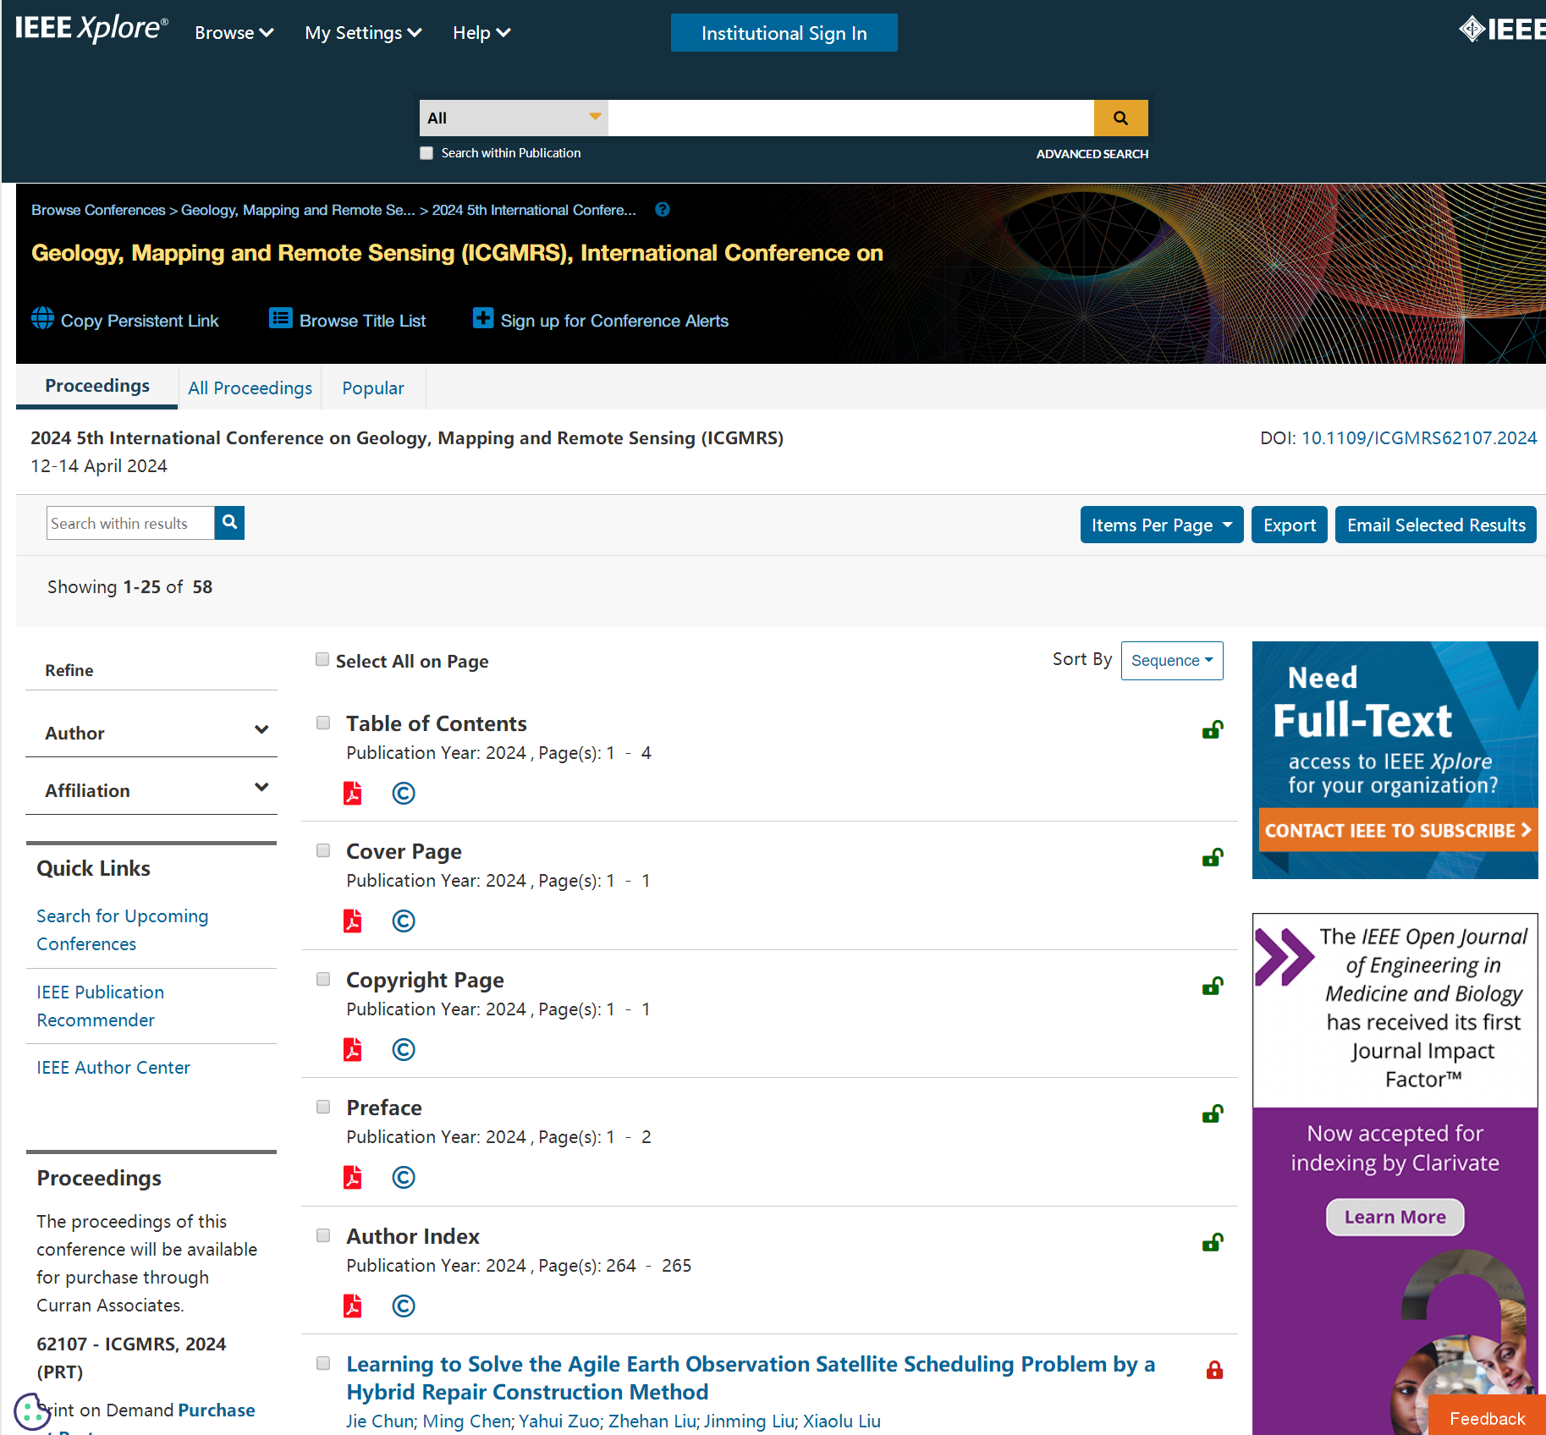Click open-access lock icon for Cover Page
This screenshot has height=1435, width=1546.
[x=1213, y=857]
